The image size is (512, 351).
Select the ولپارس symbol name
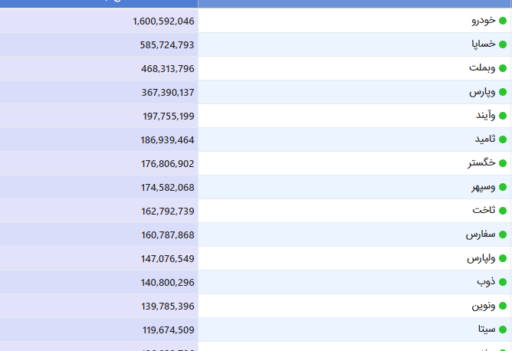click(x=481, y=258)
